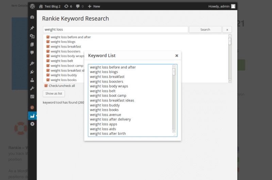Image resolution: width=272 pixels, height=180 pixels.
Task: Click 'weight loss after delivery' line
Action: pyautogui.click(x=110, y=119)
